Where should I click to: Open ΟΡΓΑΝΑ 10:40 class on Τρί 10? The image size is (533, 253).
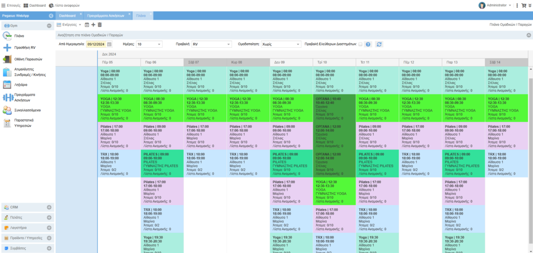pyautogui.click(x=334, y=108)
